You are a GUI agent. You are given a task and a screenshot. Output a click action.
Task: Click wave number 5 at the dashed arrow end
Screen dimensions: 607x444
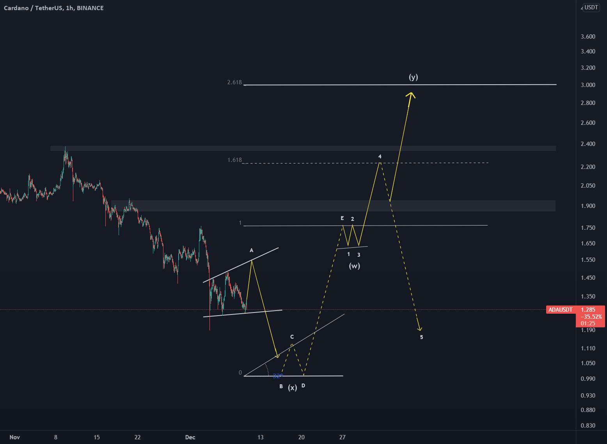(421, 337)
